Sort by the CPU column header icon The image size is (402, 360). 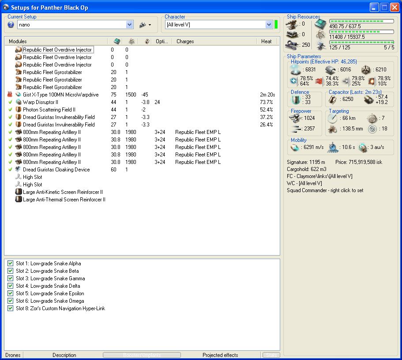click(117, 41)
